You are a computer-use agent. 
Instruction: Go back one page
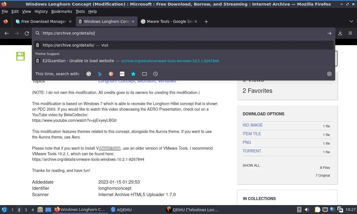(x=7, y=33)
